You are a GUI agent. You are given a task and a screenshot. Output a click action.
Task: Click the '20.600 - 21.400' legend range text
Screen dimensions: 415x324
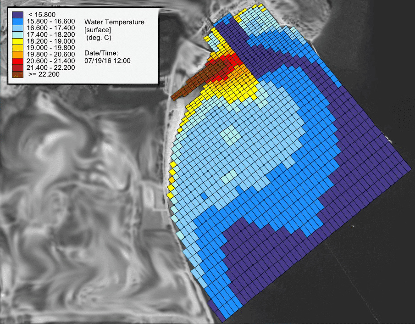point(50,61)
